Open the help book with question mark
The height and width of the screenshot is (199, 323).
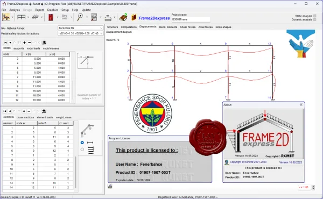click(123, 17)
